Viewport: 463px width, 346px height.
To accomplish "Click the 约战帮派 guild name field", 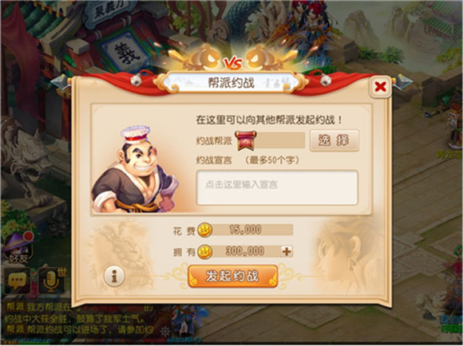I will tap(280, 140).
